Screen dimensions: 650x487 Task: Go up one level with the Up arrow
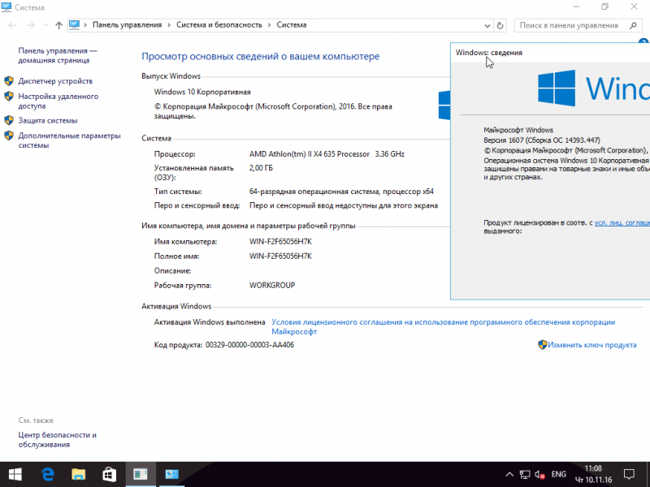point(58,25)
